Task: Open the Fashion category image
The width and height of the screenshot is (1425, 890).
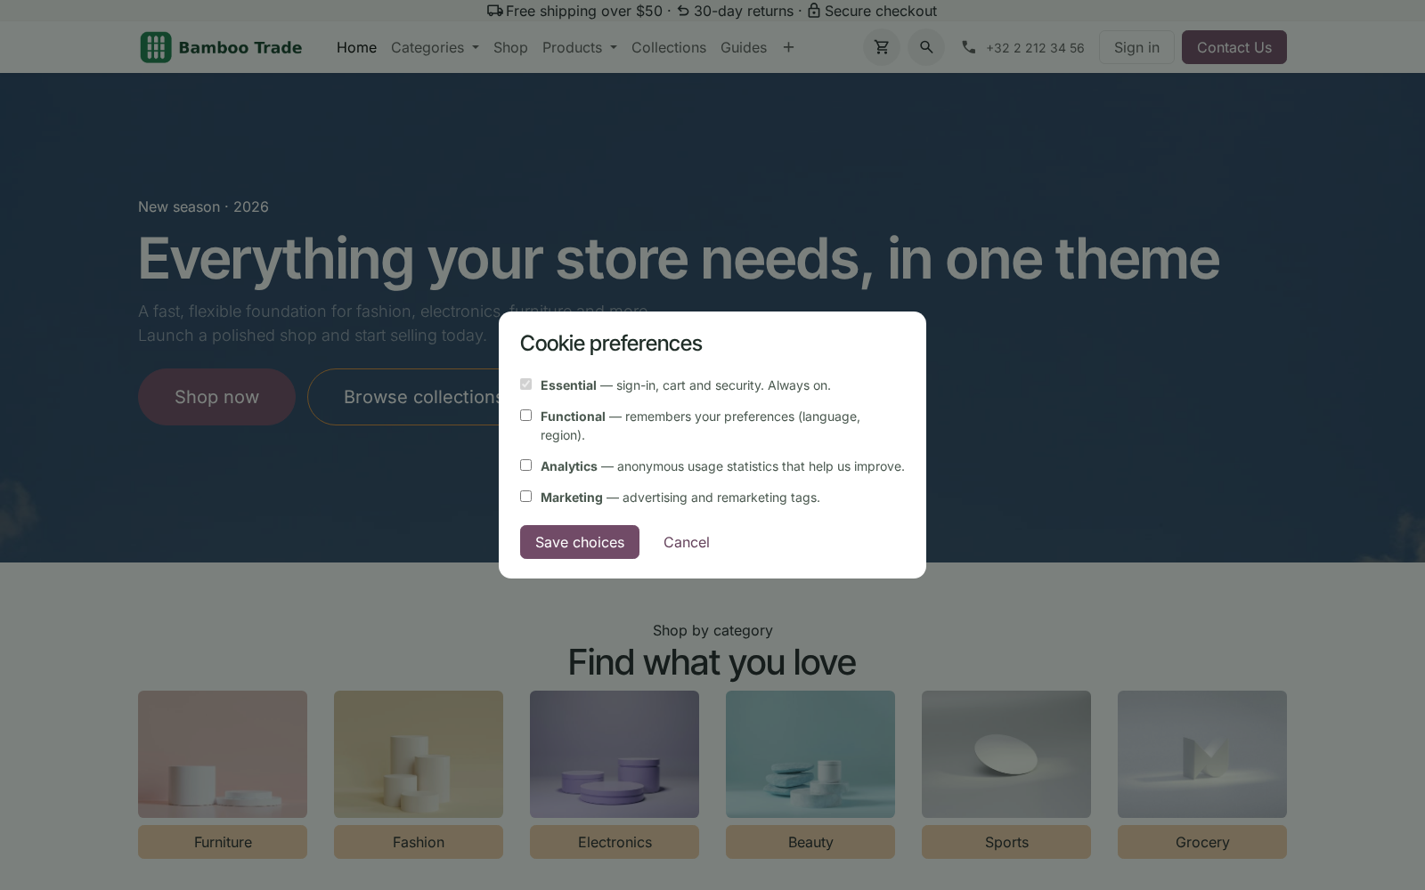Action: (x=419, y=754)
